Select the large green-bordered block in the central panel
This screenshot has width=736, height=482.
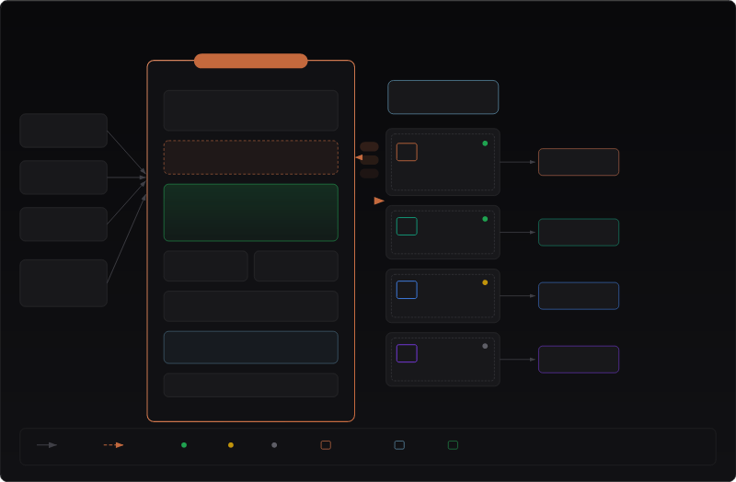[250, 212]
